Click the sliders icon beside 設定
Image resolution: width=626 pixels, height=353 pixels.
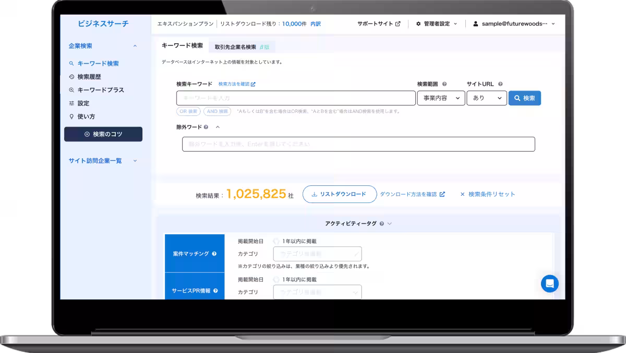coord(71,103)
